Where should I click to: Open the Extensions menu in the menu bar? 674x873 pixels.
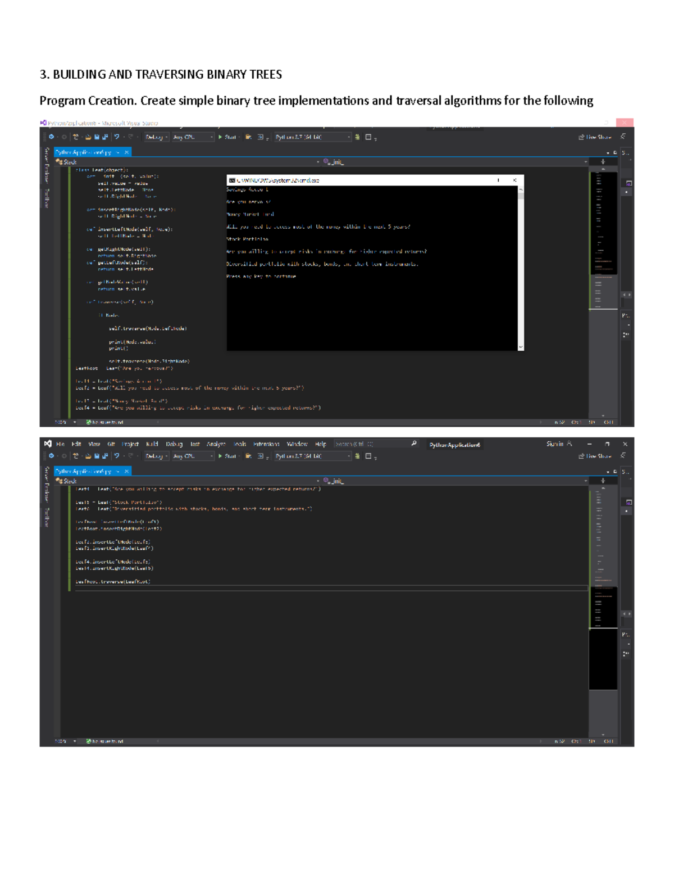pos(266,444)
